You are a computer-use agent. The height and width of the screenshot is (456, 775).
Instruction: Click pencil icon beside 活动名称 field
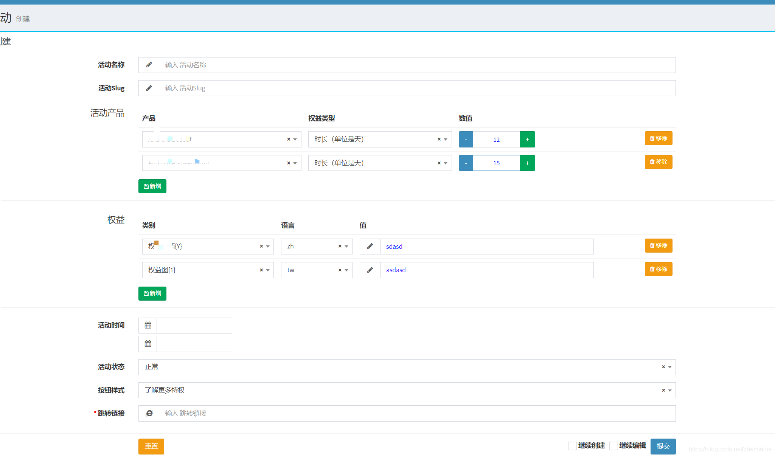pyautogui.click(x=149, y=65)
